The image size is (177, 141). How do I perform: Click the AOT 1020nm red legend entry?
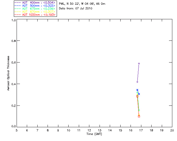point(35,15)
